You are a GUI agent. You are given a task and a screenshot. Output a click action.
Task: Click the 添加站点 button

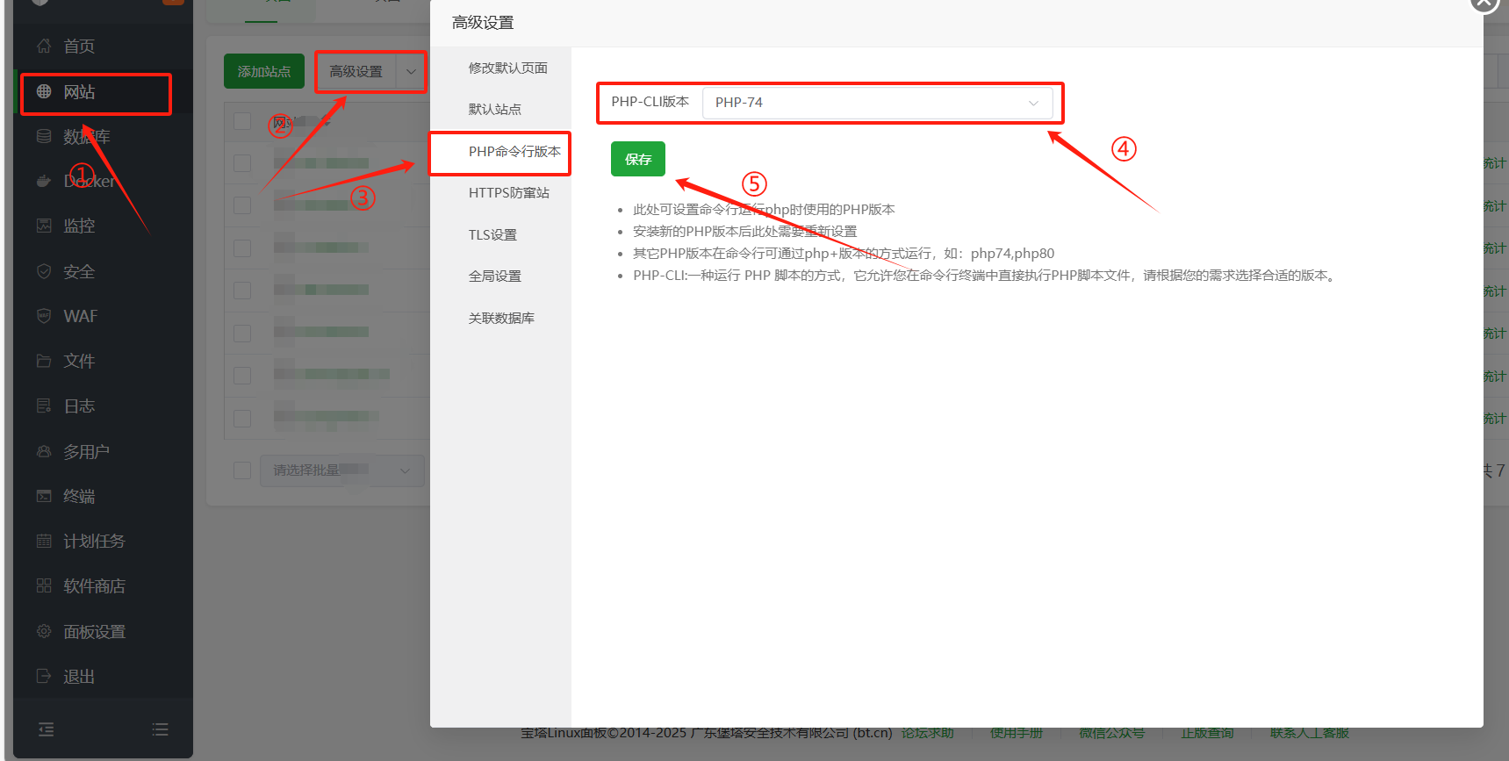[x=264, y=72]
